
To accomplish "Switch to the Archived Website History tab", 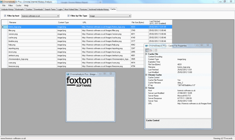I will coord(99,9).
